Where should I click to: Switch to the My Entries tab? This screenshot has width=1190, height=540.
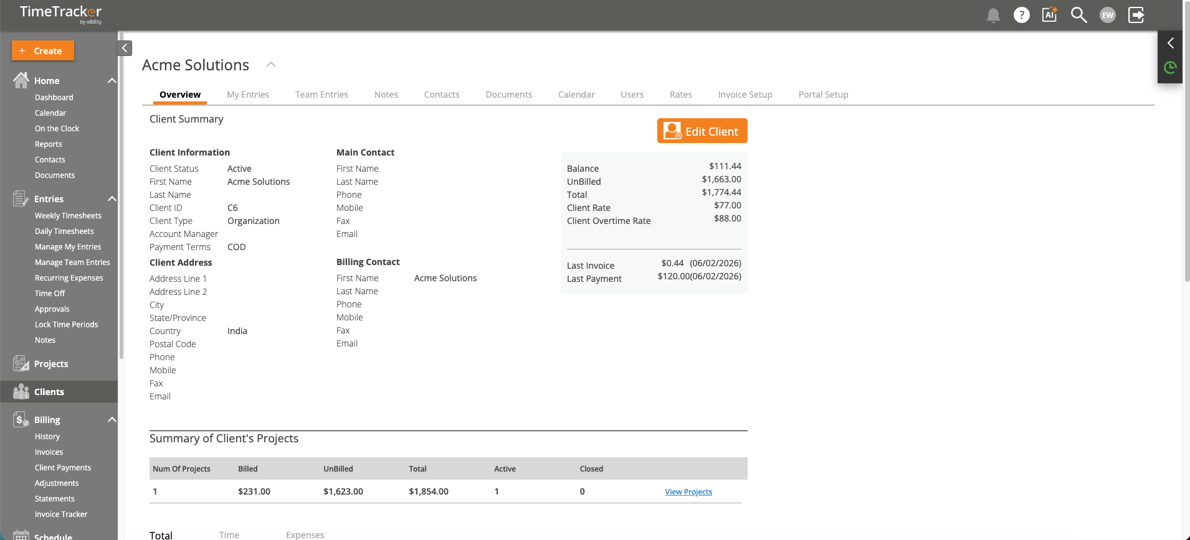248,95
